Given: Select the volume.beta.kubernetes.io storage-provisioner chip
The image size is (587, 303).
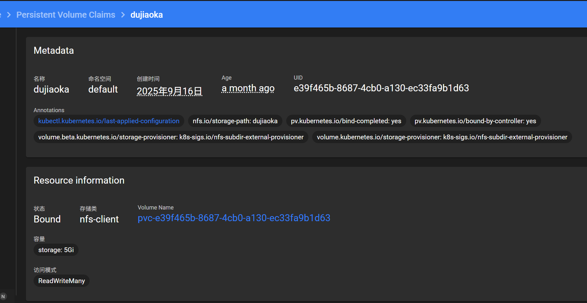Looking at the screenshot, I should pyautogui.click(x=171, y=137).
